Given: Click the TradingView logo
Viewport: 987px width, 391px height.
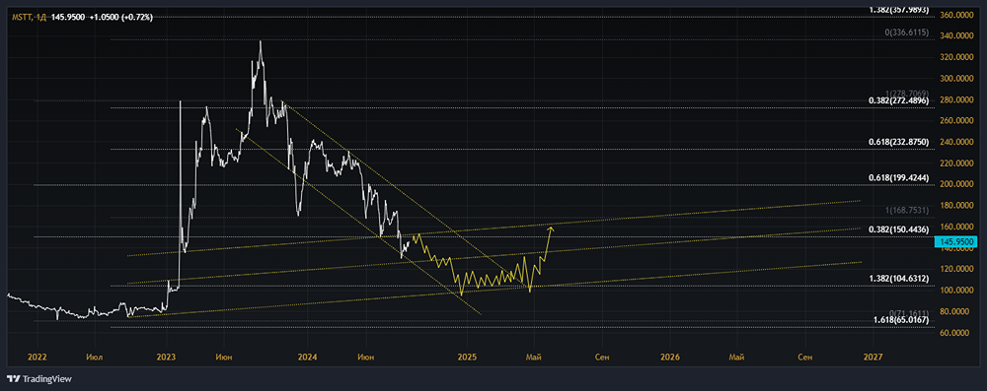Looking at the screenshot, I should pyautogui.click(x=39, y=379).
